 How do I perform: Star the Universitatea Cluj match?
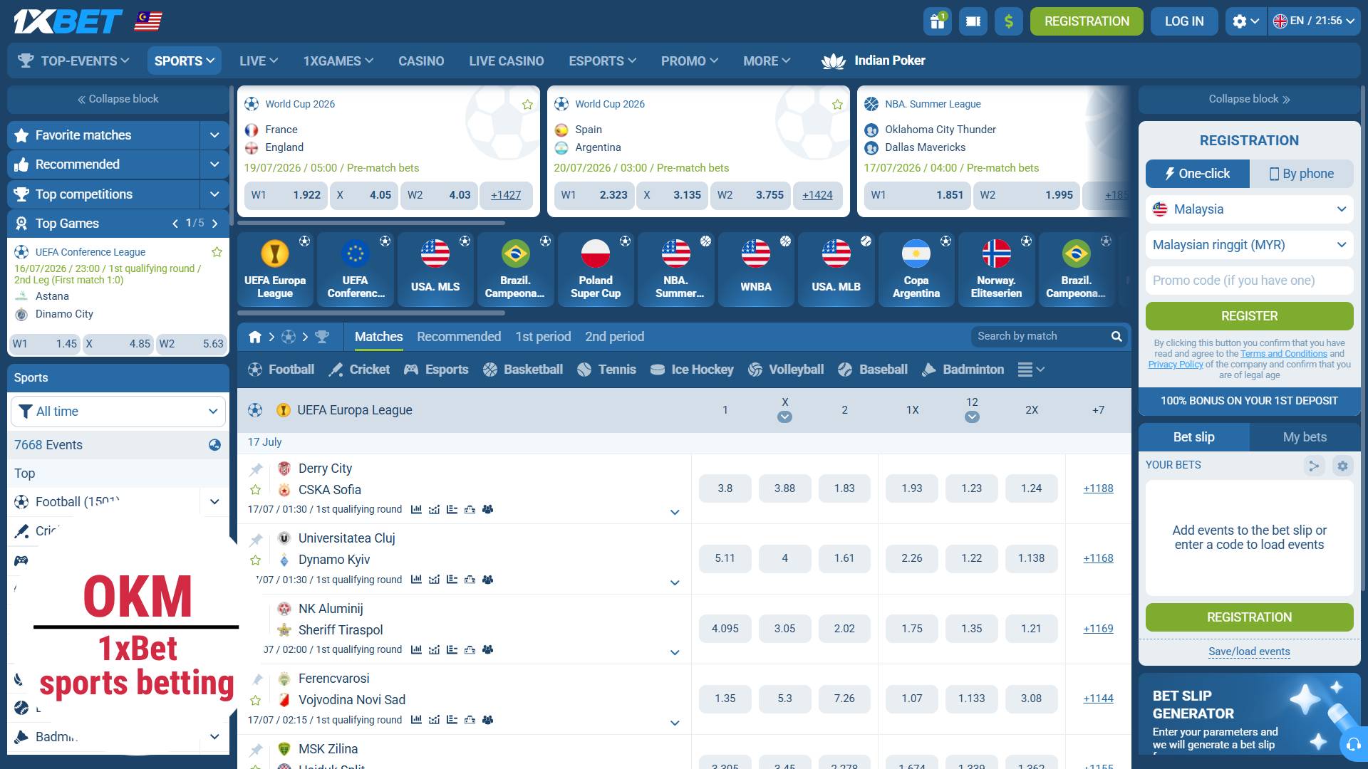pyautogui.click(x=256, y=560)
